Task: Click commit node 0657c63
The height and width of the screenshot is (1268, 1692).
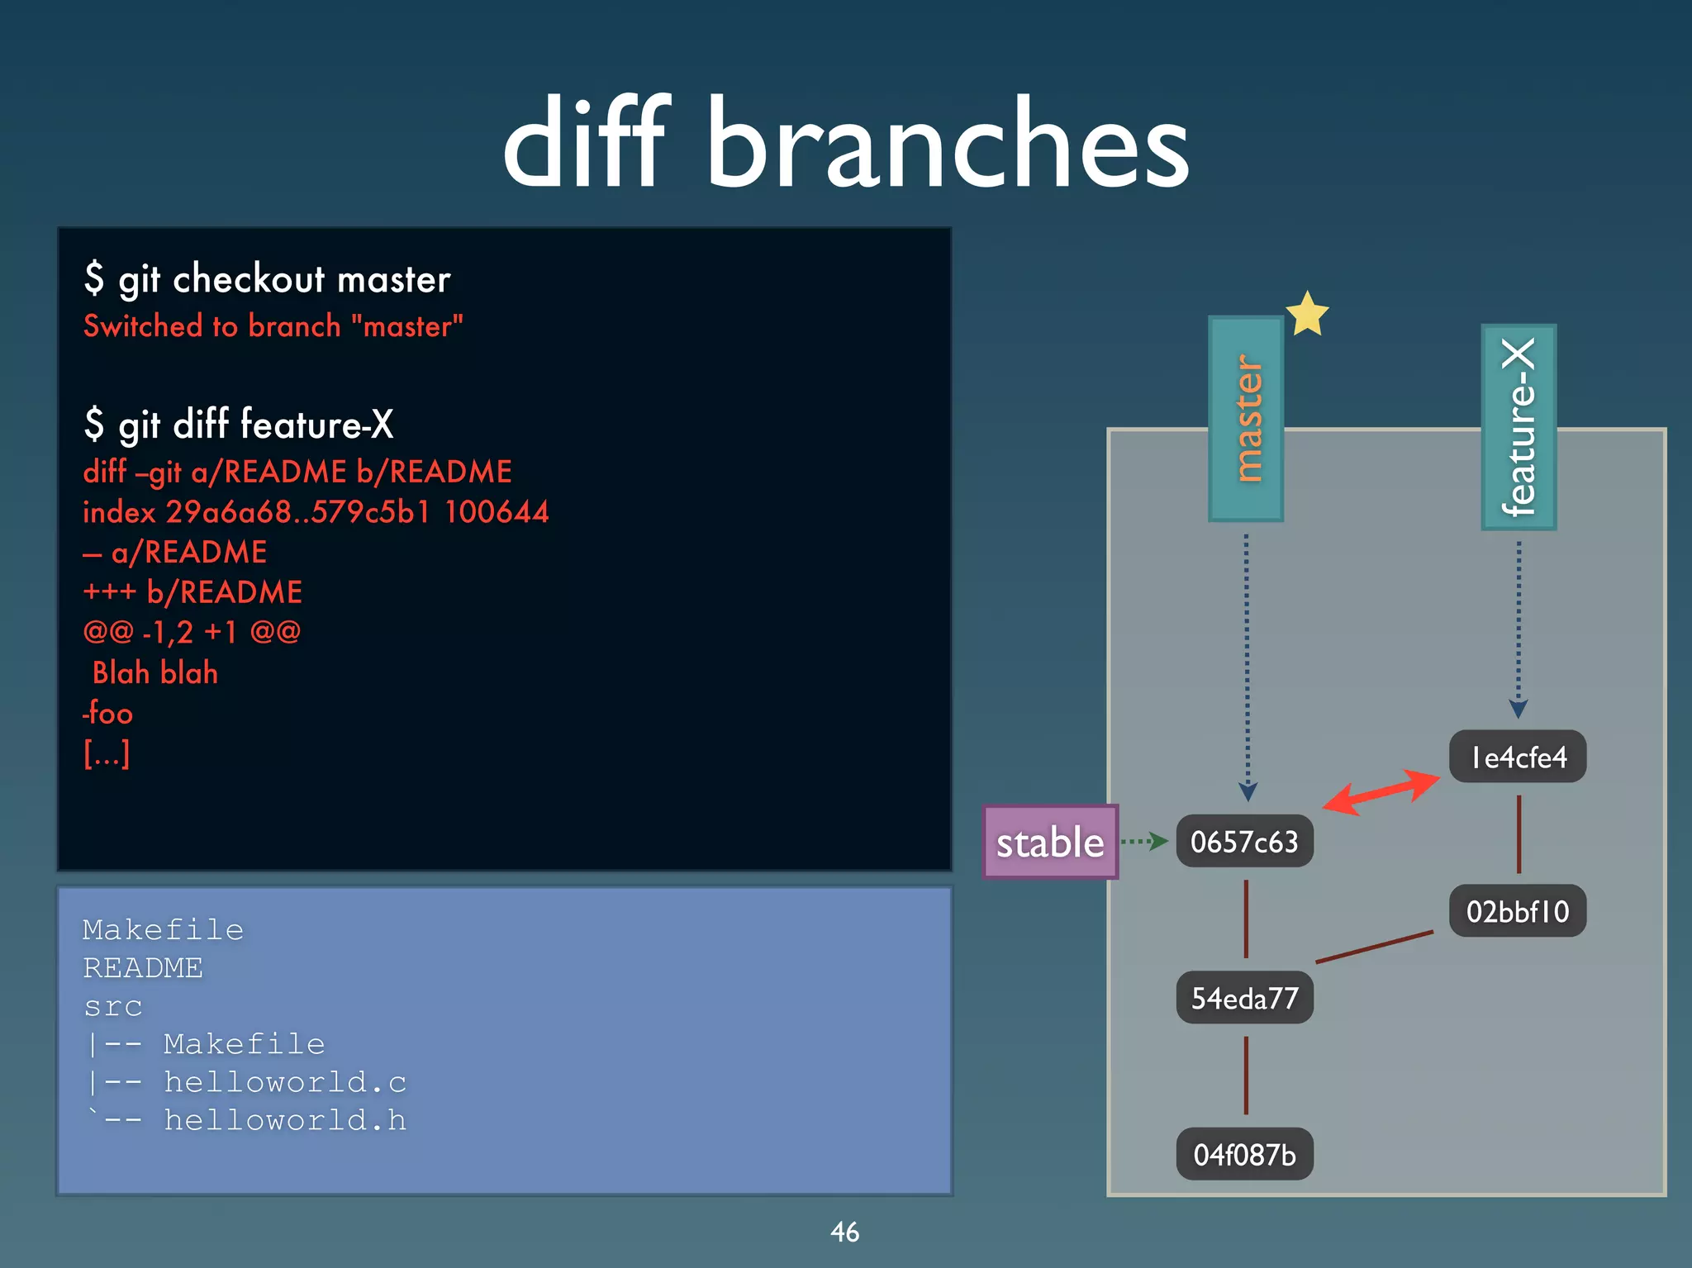Action: [x=1244, y=842]
